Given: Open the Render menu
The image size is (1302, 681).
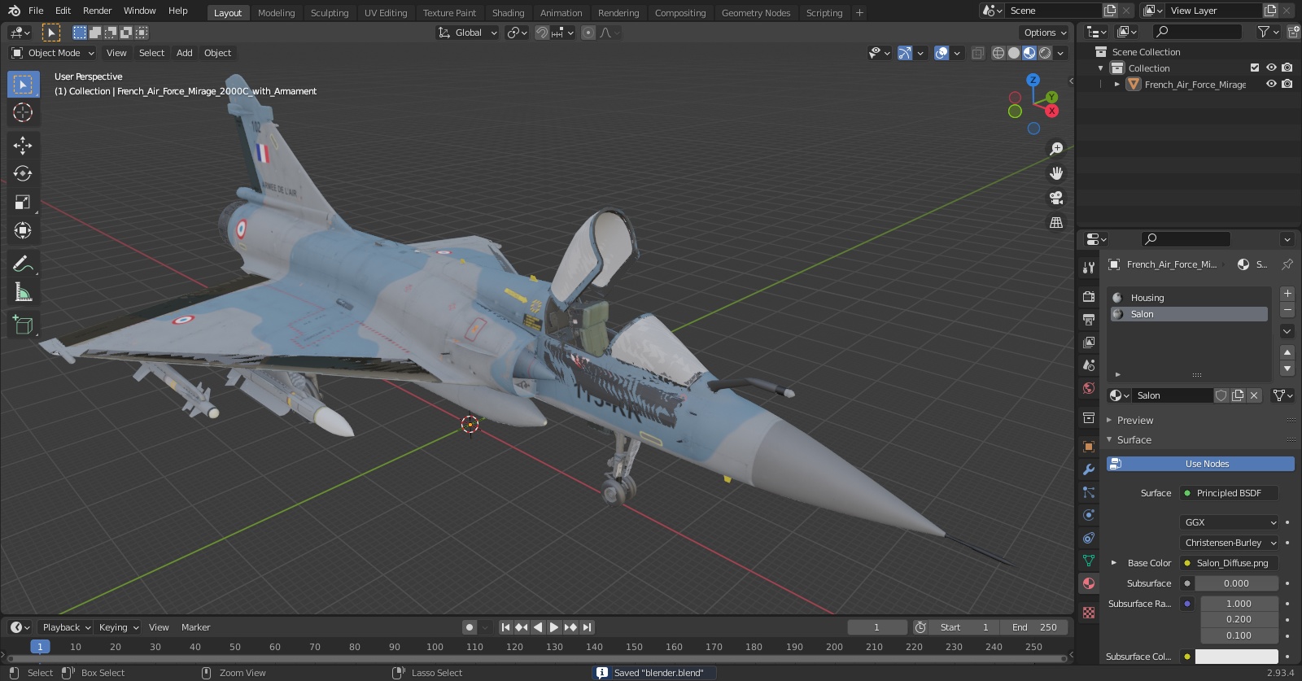Looking at the screenshot, I should [97, 11].
